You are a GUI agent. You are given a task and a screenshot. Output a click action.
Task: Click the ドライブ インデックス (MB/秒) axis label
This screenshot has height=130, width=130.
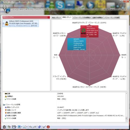[x=60, y=78]
